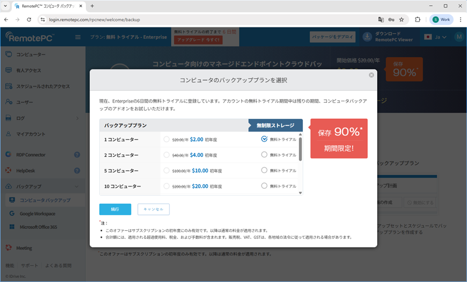Click the RemotePC logo
Viewport: 467px width, 282px height.
click(x=30, y=37)
